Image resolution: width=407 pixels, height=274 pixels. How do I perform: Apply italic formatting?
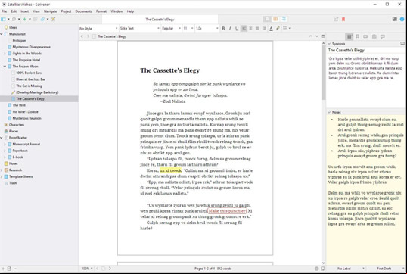230,29
